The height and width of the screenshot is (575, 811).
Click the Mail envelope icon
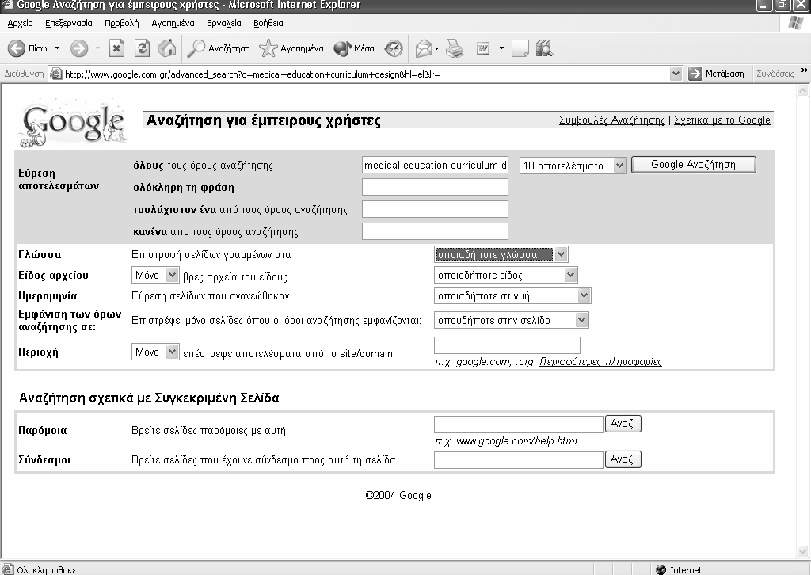tap(423, 48)
